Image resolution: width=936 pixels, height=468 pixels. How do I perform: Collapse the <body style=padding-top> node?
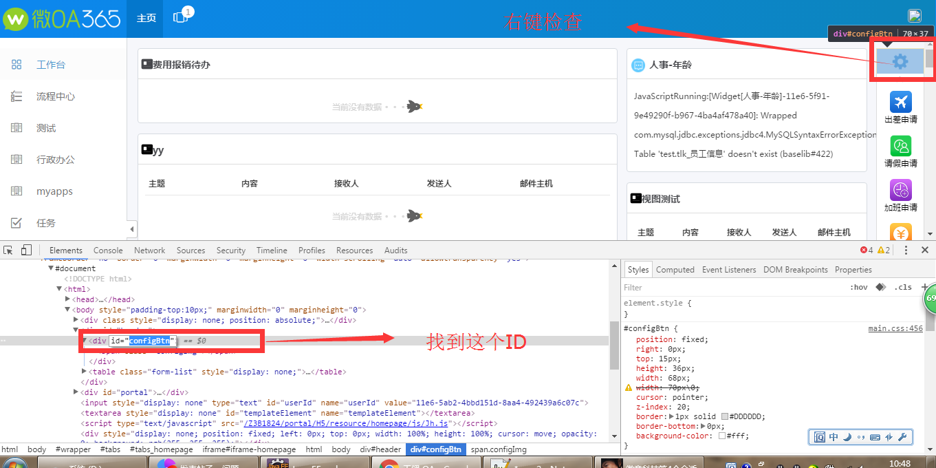[67, 310]
